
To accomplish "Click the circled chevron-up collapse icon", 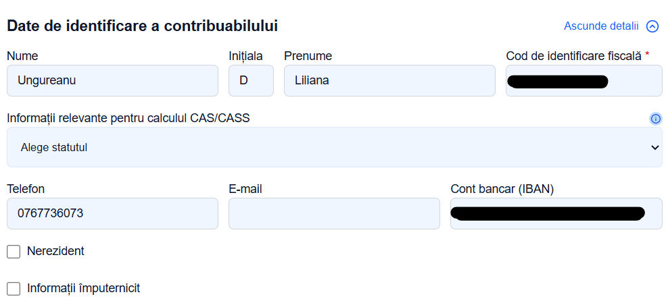I will tap(652, 26).
